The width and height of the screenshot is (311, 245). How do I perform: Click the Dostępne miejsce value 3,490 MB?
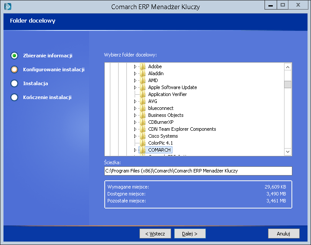tap(276, 194)
